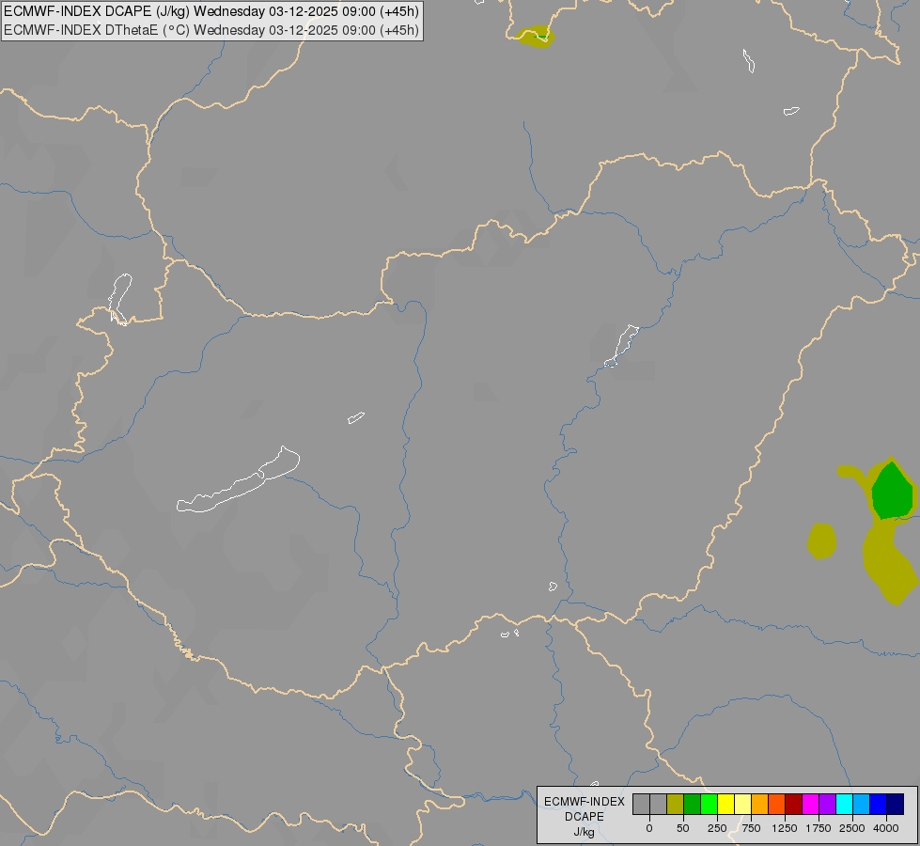The image size is (920, 846).
Task: Click the legend value label "50"
Action: click(x=683, y=828)
